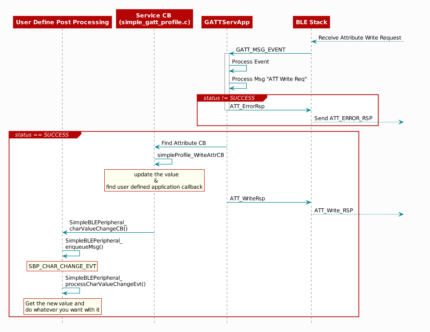This screenshot has width=430, height=332.
Task: Click the Receive Attribute Write Request label
Action: coord(359,38)
